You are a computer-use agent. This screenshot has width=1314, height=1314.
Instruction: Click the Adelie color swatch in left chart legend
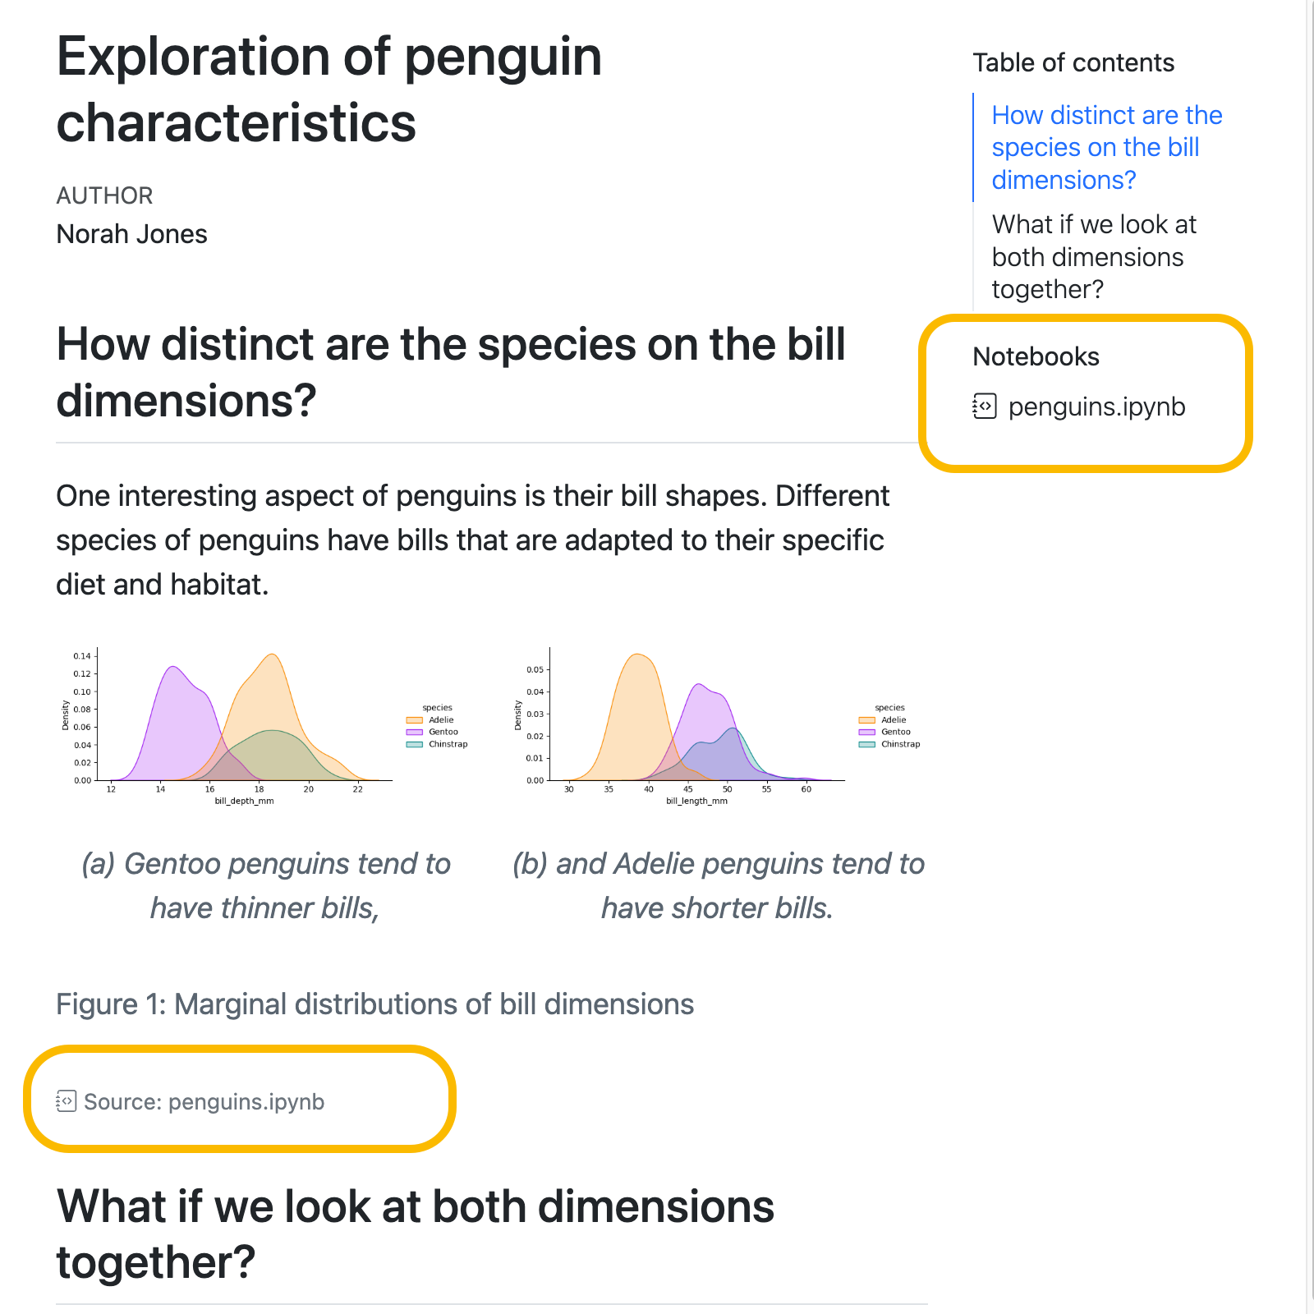[x=415, y=719]
